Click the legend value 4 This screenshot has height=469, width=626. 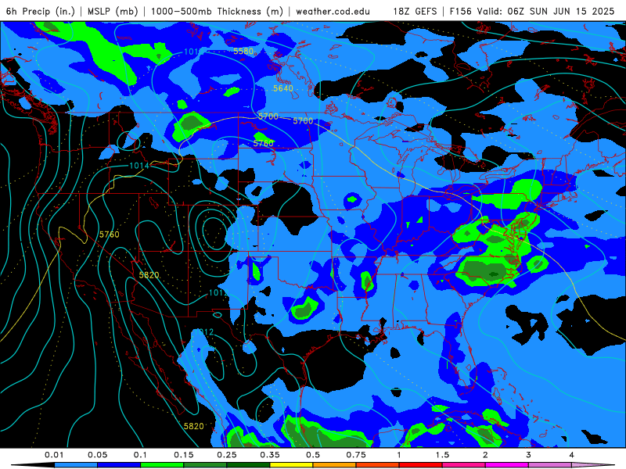click(x=572, y=455)
